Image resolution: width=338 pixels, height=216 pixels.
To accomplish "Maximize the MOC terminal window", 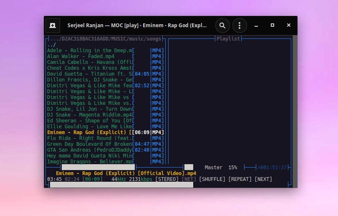I will click(x=272, y=25).
